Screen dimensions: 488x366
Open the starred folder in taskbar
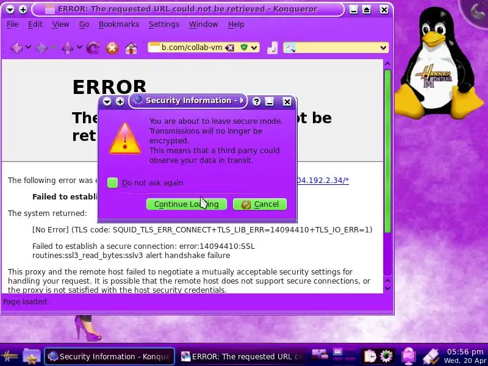tap(32, 356)
